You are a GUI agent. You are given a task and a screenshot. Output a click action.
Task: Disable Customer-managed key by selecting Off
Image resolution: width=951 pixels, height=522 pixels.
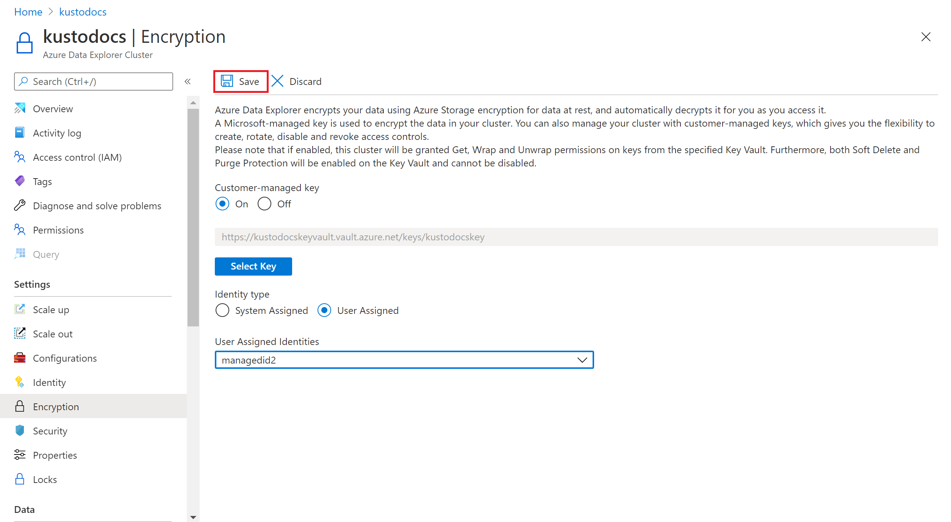pos(264,204)
